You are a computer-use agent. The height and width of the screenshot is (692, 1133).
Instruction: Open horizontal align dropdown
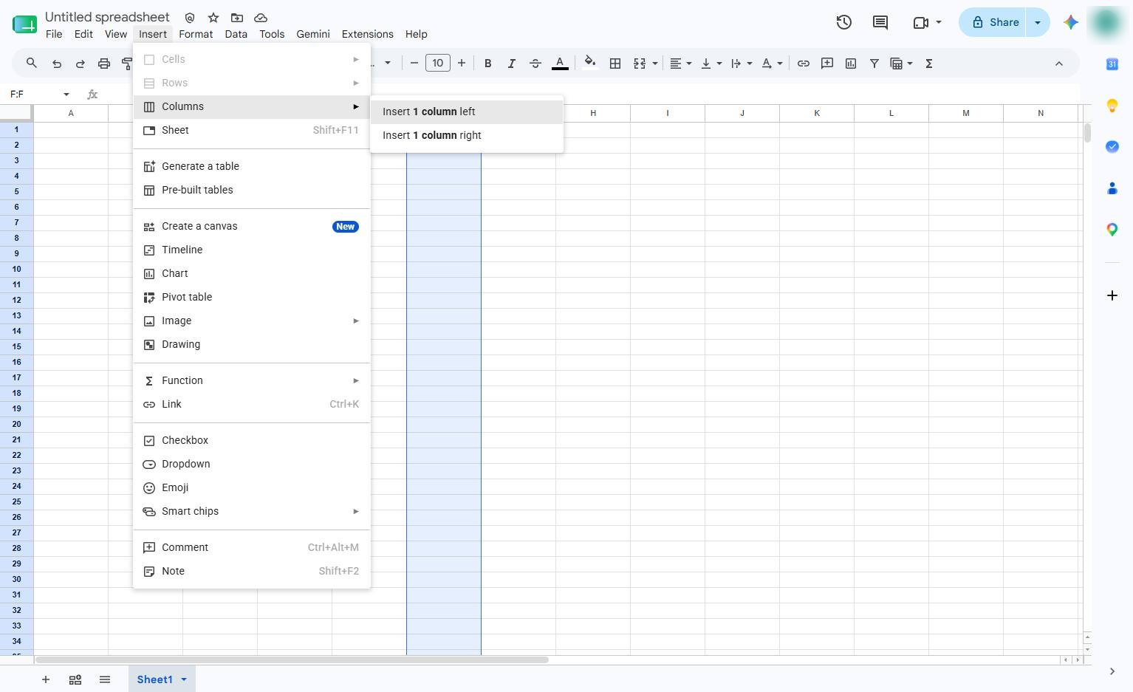pos(680,64)
